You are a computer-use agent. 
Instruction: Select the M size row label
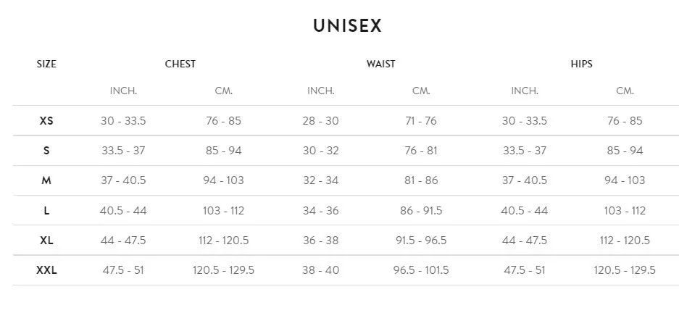coord(46,180)
